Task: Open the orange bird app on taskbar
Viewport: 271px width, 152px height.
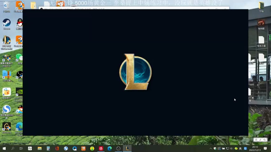Action: (83, 148)
